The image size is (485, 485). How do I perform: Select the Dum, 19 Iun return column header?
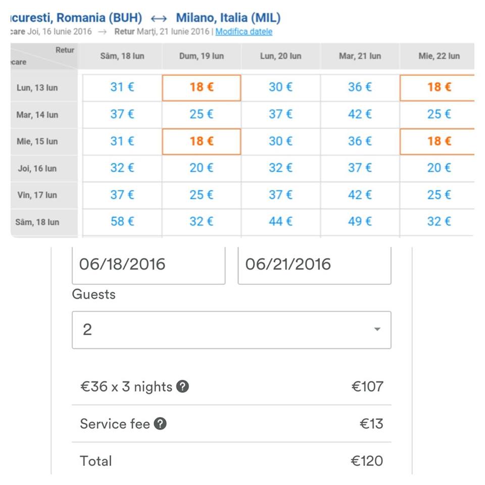pyautogui.click(x=201, y=56)
